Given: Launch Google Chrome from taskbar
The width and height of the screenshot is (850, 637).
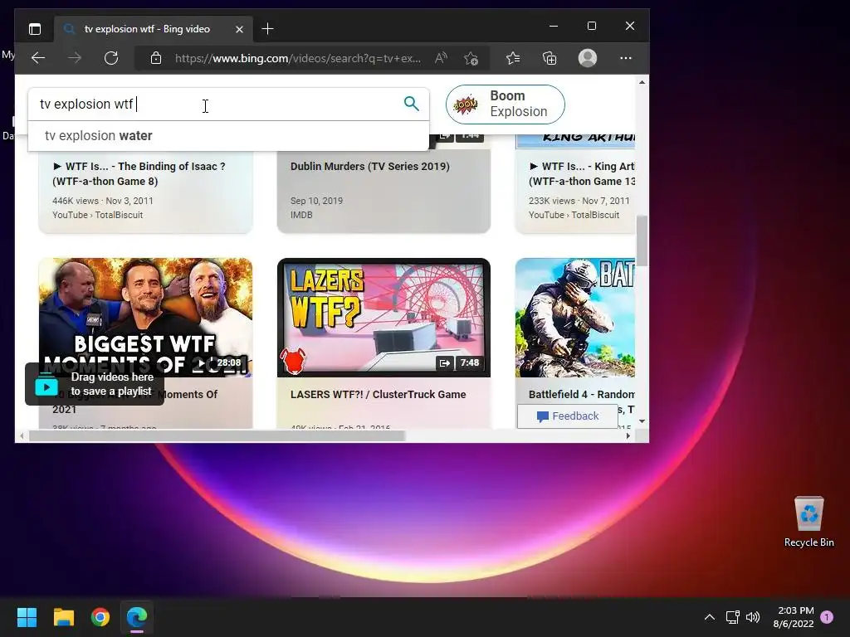Looking at the screenshot, I should tap(100, 617).
